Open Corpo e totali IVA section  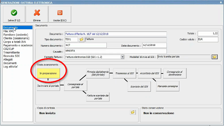tap(18, 42)
